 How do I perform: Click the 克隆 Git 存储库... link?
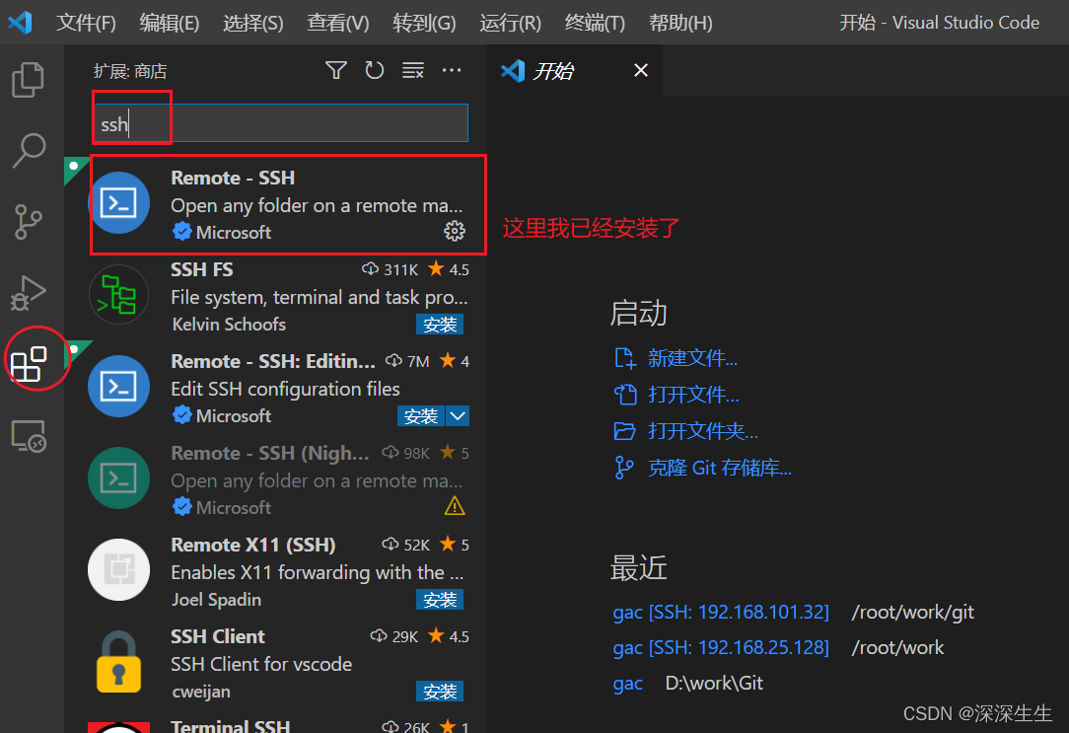[x=719, y=468]
